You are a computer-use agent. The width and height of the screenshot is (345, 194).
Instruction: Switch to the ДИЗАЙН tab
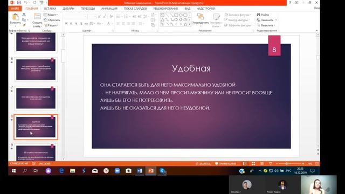coord(68,9)
